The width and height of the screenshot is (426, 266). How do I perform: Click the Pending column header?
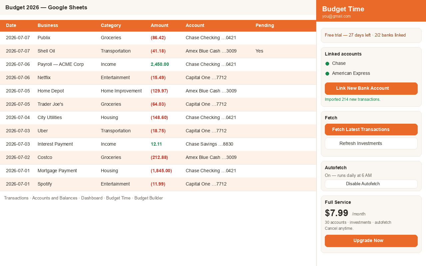coord(265,26)
